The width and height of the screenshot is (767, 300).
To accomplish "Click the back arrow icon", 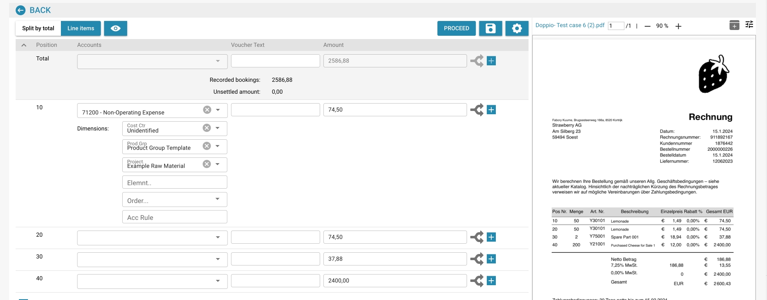I will click(21, 10).
